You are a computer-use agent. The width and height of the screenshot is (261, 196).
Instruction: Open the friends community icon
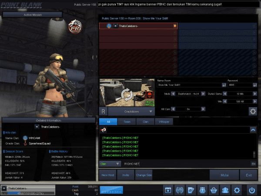[225, 190]
